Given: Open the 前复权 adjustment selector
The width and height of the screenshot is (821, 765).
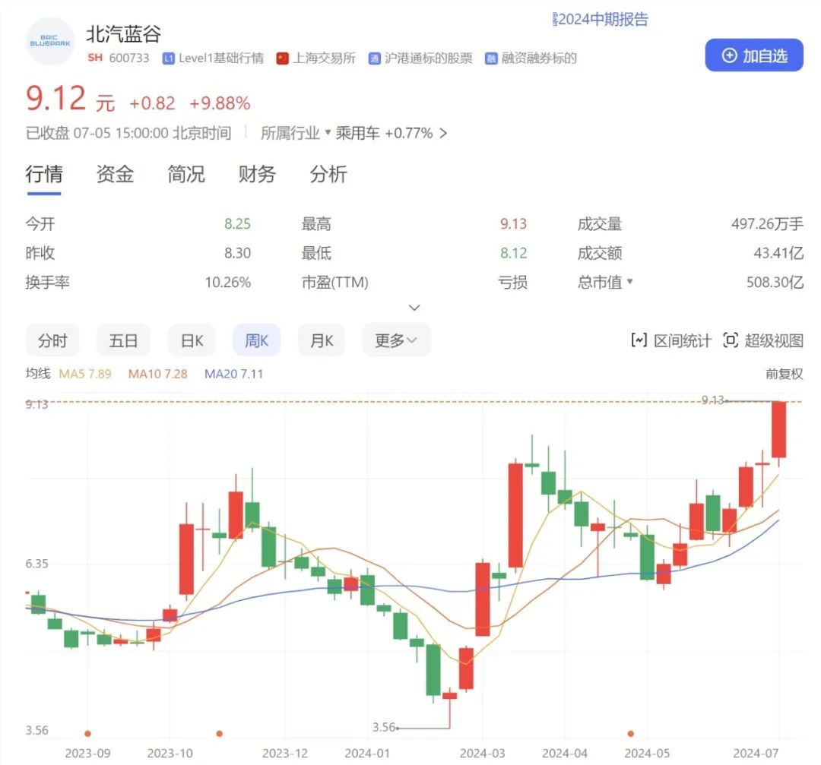Looking at the screenshot, I should tap(784, 374).
